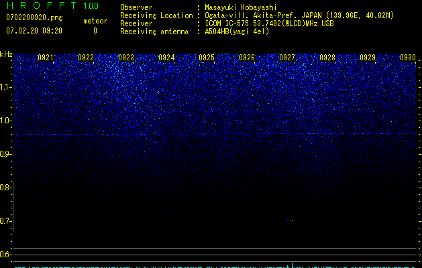
Task: Click the 0.9 kHz axis label
Action: point(5,154)
